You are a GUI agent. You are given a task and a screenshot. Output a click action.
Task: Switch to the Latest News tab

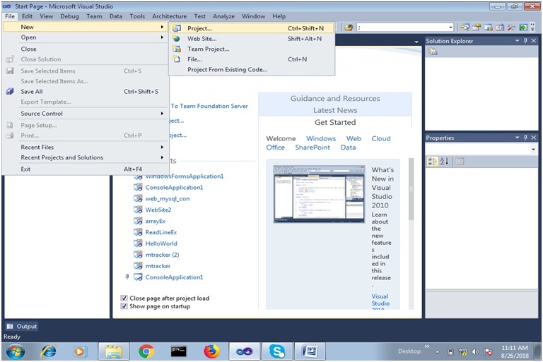point(335,110)
